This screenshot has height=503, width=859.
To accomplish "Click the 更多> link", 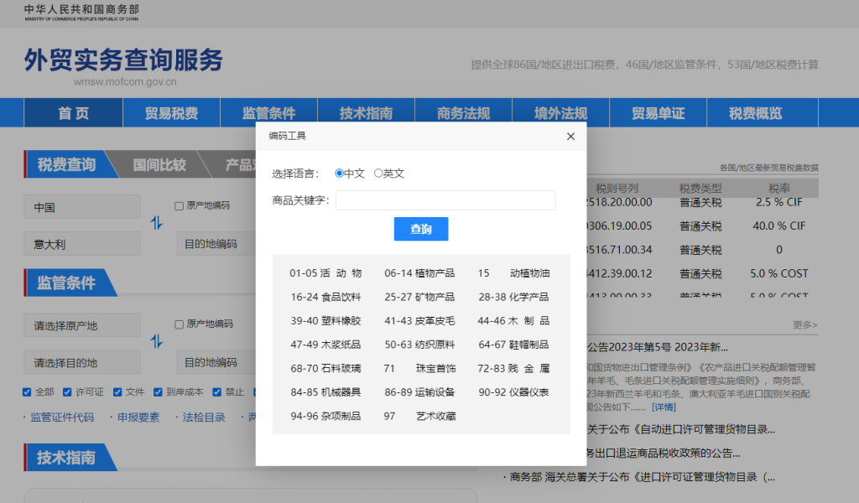I will coord(804,325).
